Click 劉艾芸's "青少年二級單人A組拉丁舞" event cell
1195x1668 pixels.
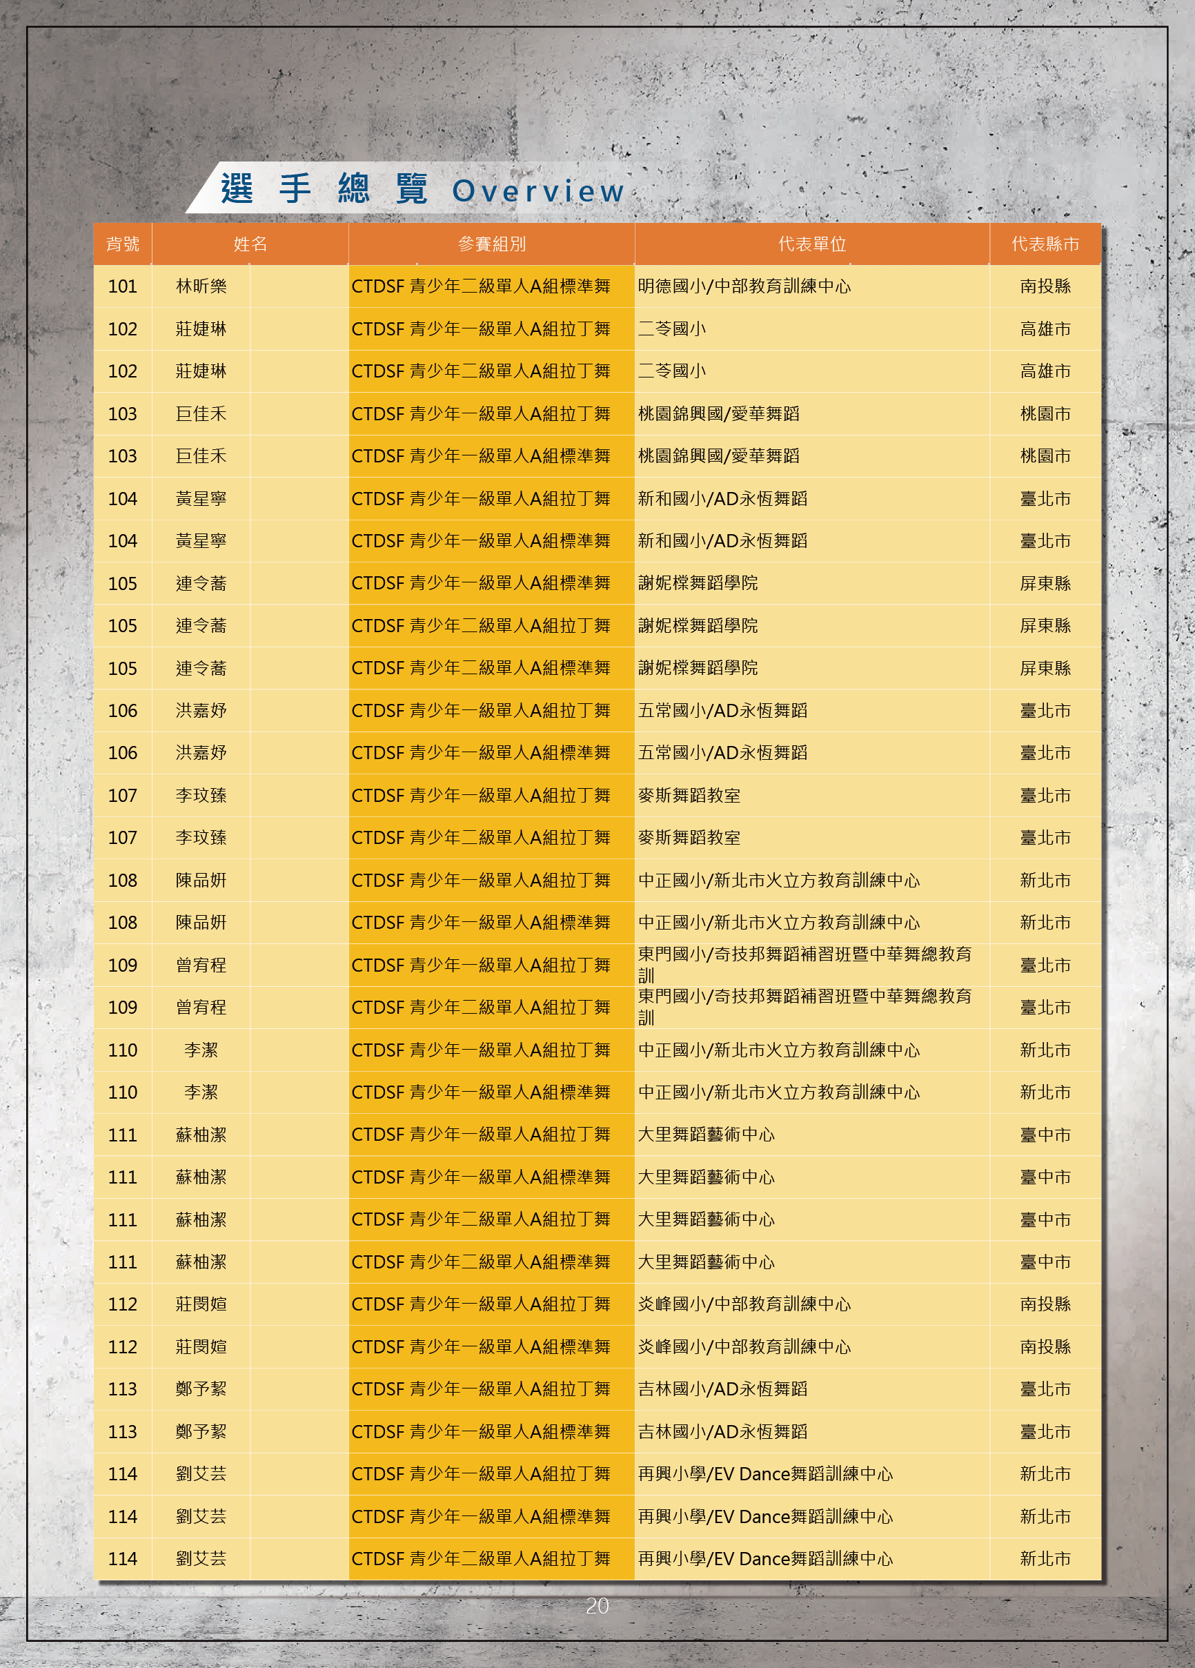[491, 1558]
